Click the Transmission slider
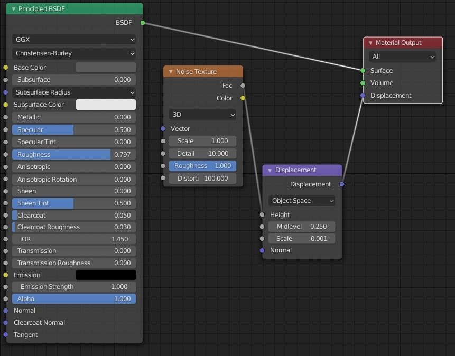455x356 pixels. click(x=74, y=251)
